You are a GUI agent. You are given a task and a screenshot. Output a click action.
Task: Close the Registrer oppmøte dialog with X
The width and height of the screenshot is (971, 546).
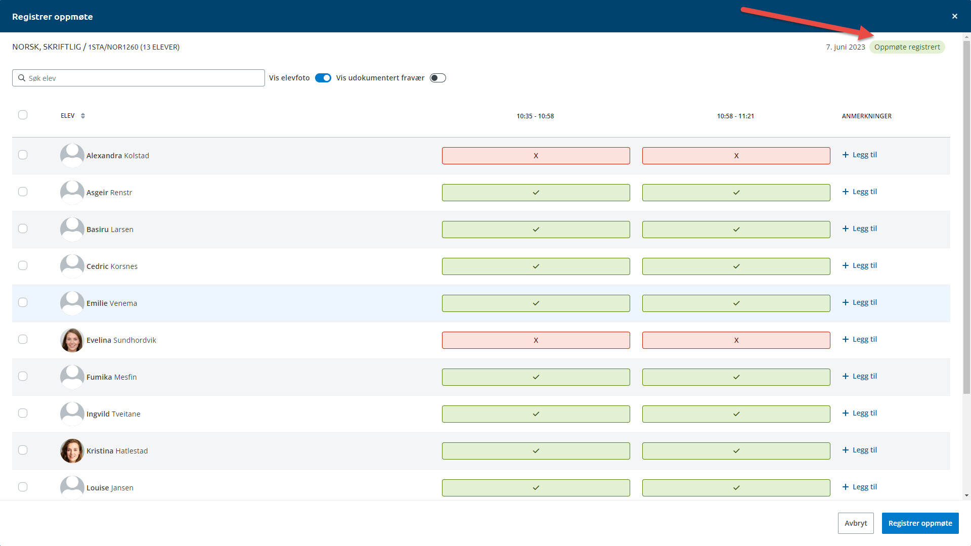pos(954,16)
